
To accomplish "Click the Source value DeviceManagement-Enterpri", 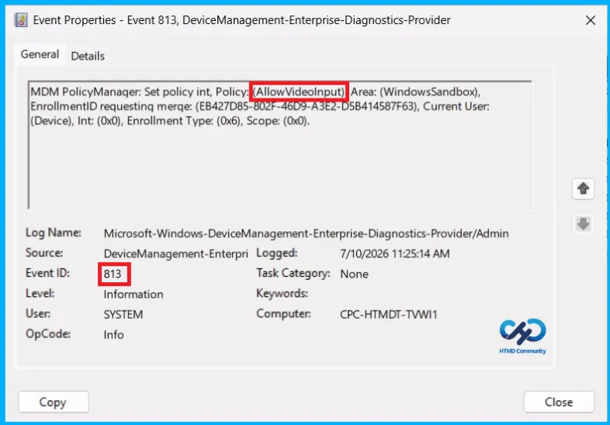I will click(175, 254).
